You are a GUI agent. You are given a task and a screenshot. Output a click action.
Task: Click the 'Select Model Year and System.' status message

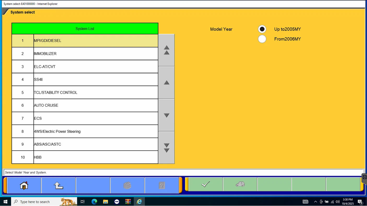26,172
